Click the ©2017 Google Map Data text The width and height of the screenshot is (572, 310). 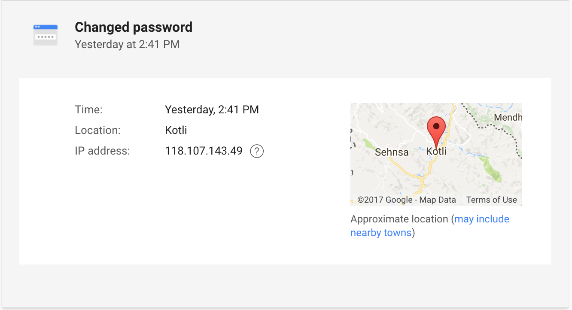tap(407, 200)
